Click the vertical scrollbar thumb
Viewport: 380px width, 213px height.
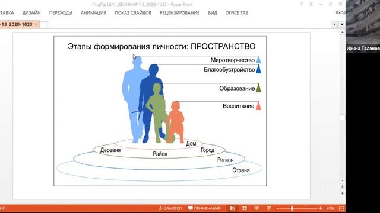point(342,118)
